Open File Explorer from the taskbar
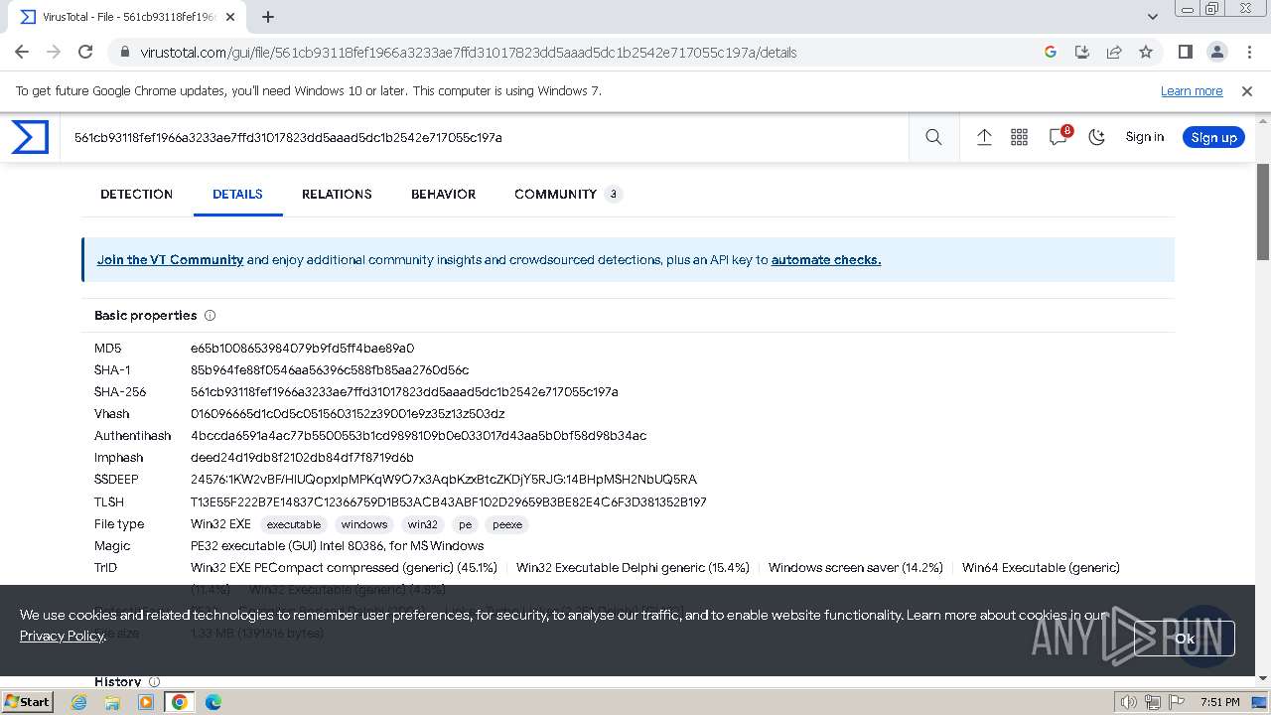This screenshot has height=715, width=1271. tap(112, 702)
